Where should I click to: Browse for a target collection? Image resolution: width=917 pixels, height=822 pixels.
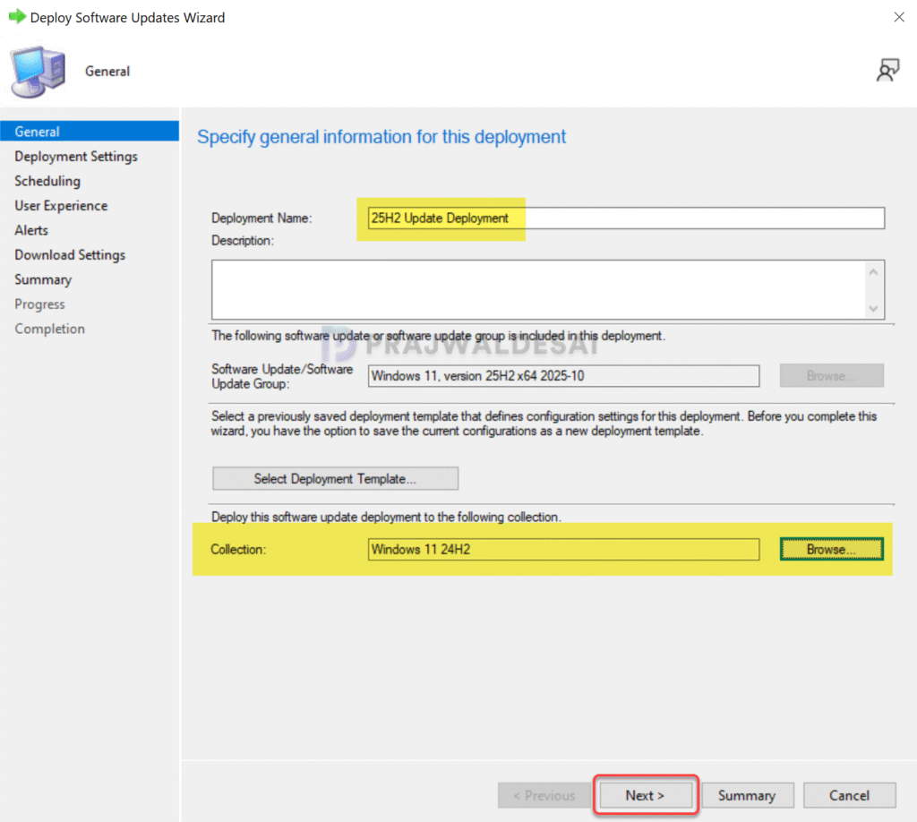(x=831, y=549)
